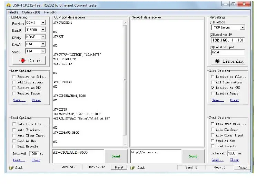Toggle network Data from file checkbox
This screenshot has width=257, height=184.
coord(212,124)
